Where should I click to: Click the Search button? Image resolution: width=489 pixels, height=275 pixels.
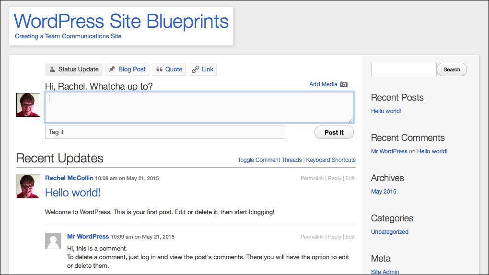pyautogui.click(x=452, y=69)
